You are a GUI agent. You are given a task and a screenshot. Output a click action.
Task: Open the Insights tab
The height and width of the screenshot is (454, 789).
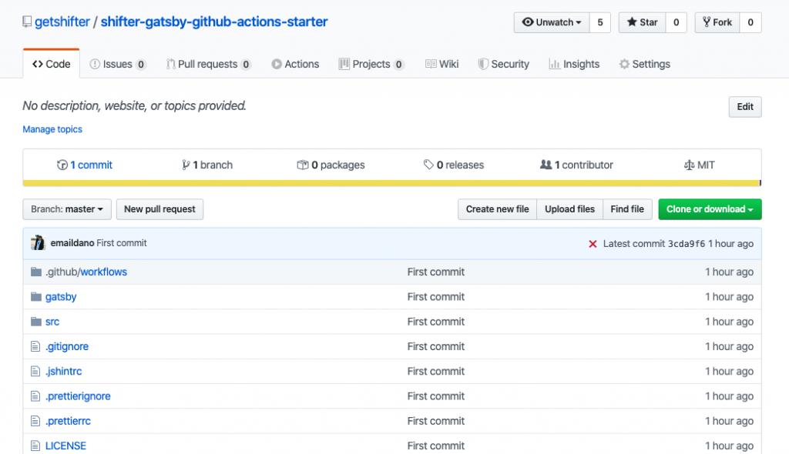574,65
